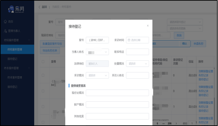Image resolution: width=218 pixels, height=126 pixels.
Task: Close the 接待登记 dialog
Action: (148, 26)
